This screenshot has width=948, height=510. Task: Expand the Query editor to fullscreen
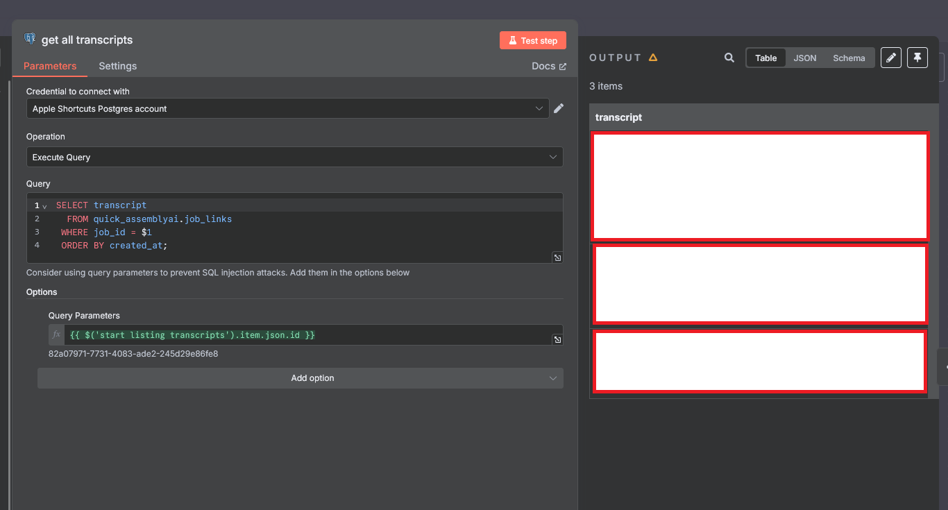[557, 257]
